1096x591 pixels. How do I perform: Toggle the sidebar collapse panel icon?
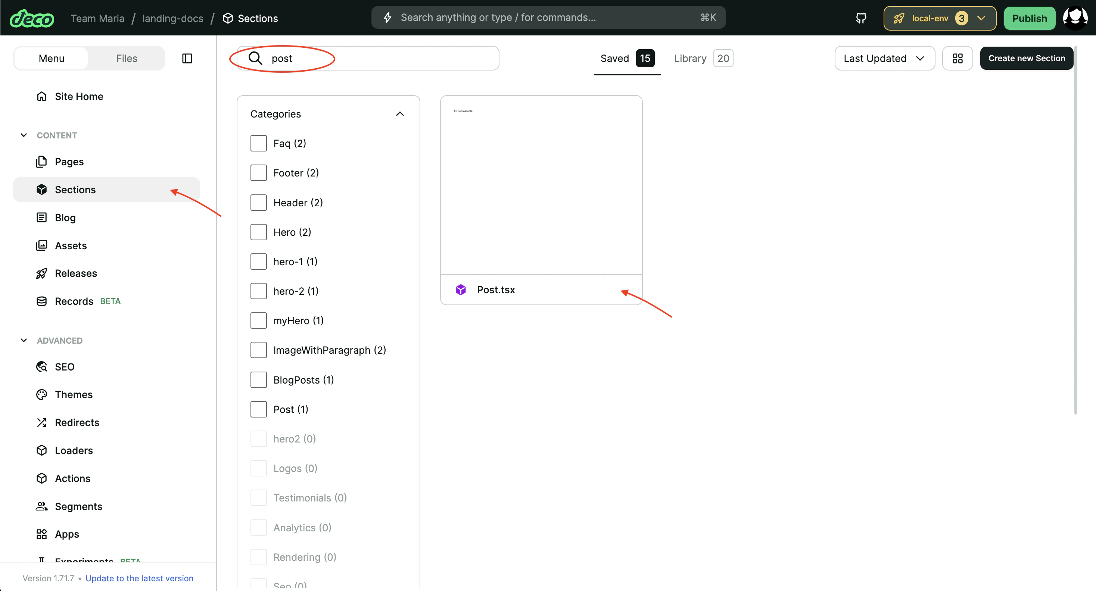click(x=187, y=58)
